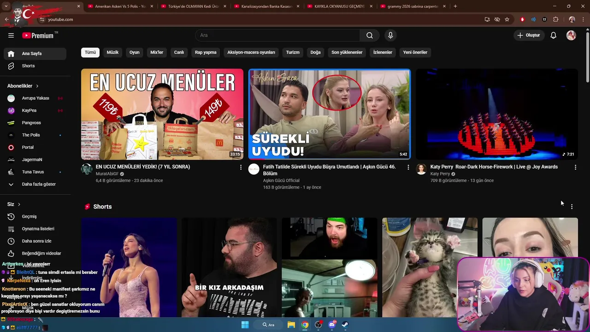The width and height of the screenshot is (590, 332).
Task: Open The Polis subscription channel
Action: pos(35,135)
